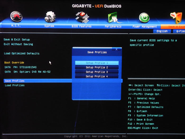Click the 'ESC/Right Click: Exit' help line
The height and width of the screenshot is (139, 185).
pos(143,128)
